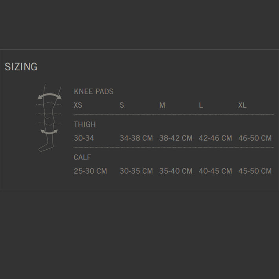Select the XS size column header
The image size is (279, 279).
click(x=78, y=105)
